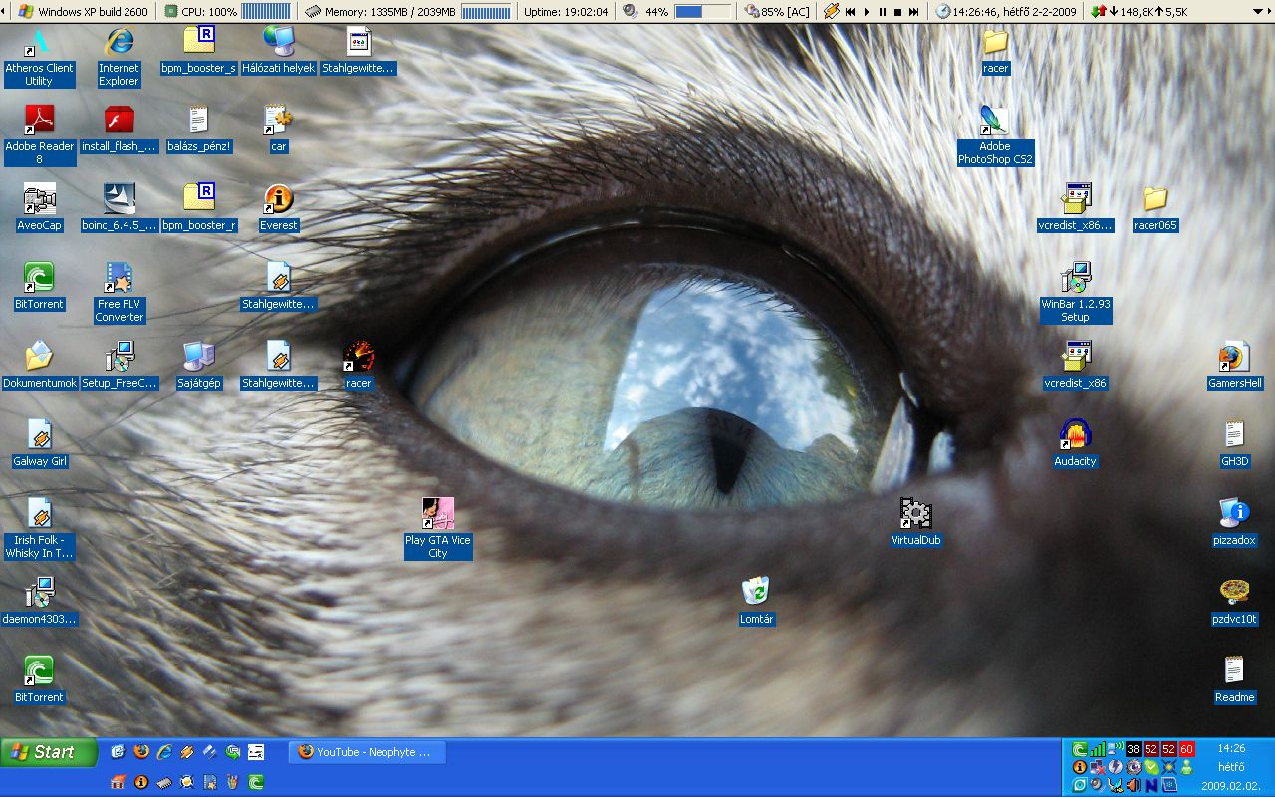This screenshot has width=1275, height=797.
Task: Open the AveoCap webcam shortcut
Action: [x=39, y=209]
